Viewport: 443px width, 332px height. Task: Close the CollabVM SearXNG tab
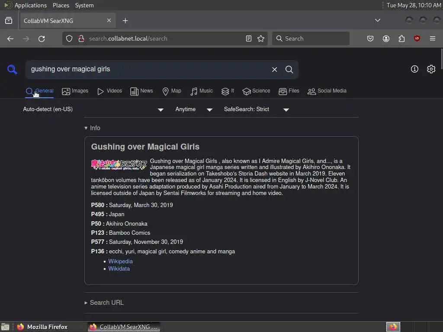click(109, 21)
